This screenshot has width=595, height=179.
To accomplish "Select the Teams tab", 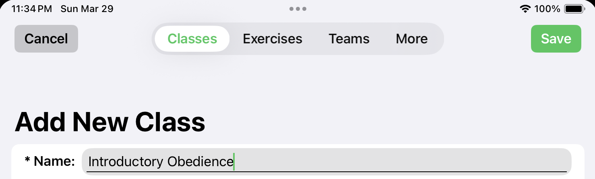I will (349, 39).
